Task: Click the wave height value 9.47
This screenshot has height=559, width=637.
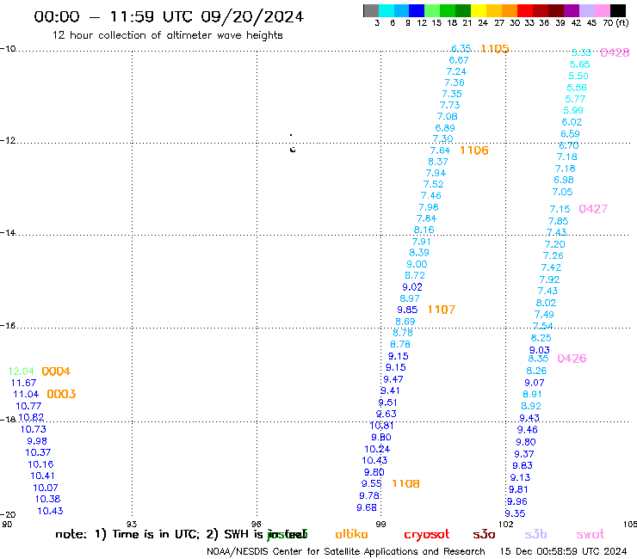Action: [x=393, y=379]
